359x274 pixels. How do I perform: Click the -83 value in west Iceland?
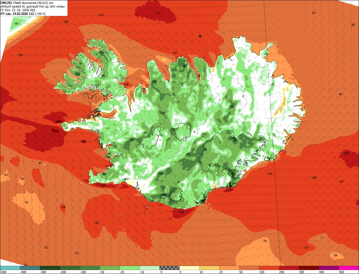pyautogui.click(x=132, y=140)
